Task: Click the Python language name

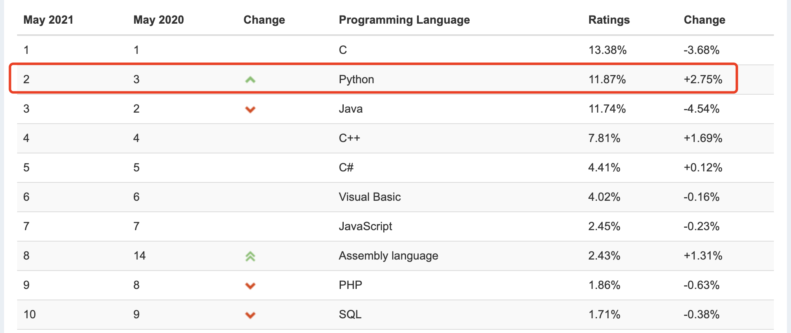Action: [356, 79]
